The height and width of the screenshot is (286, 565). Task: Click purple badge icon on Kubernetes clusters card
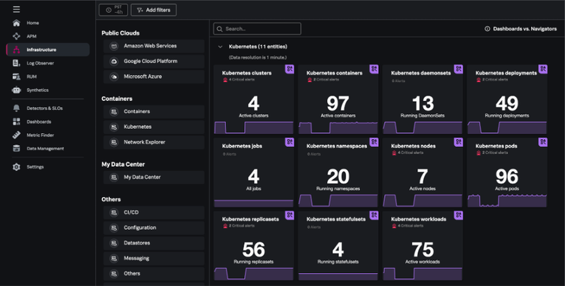(289, 69)
